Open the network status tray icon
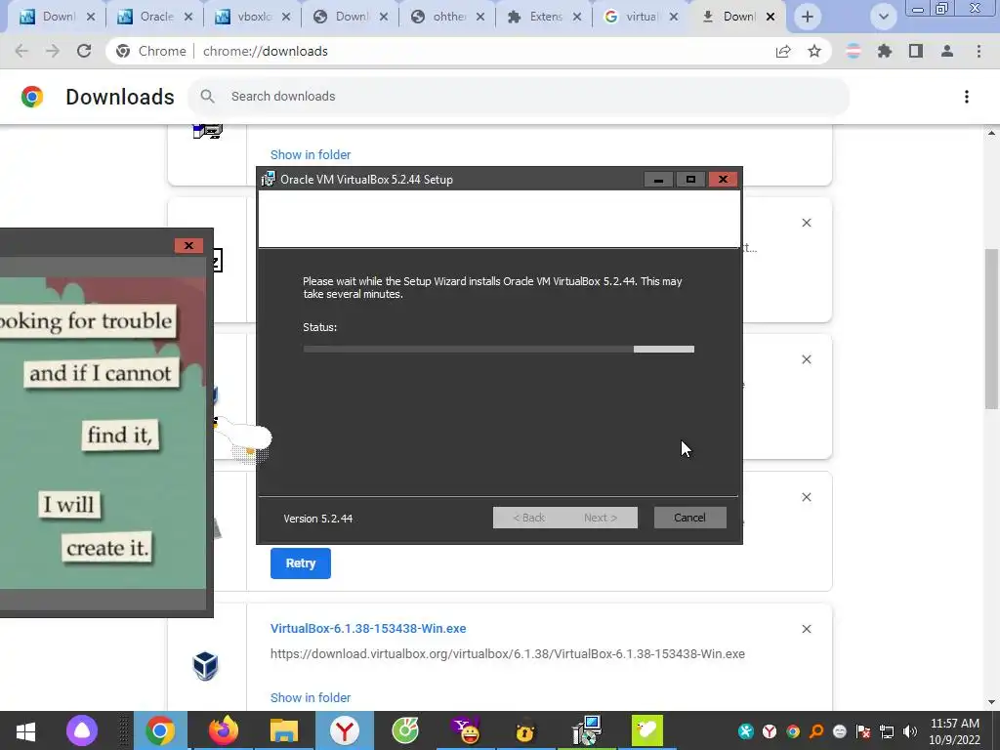 click(887, 731)
